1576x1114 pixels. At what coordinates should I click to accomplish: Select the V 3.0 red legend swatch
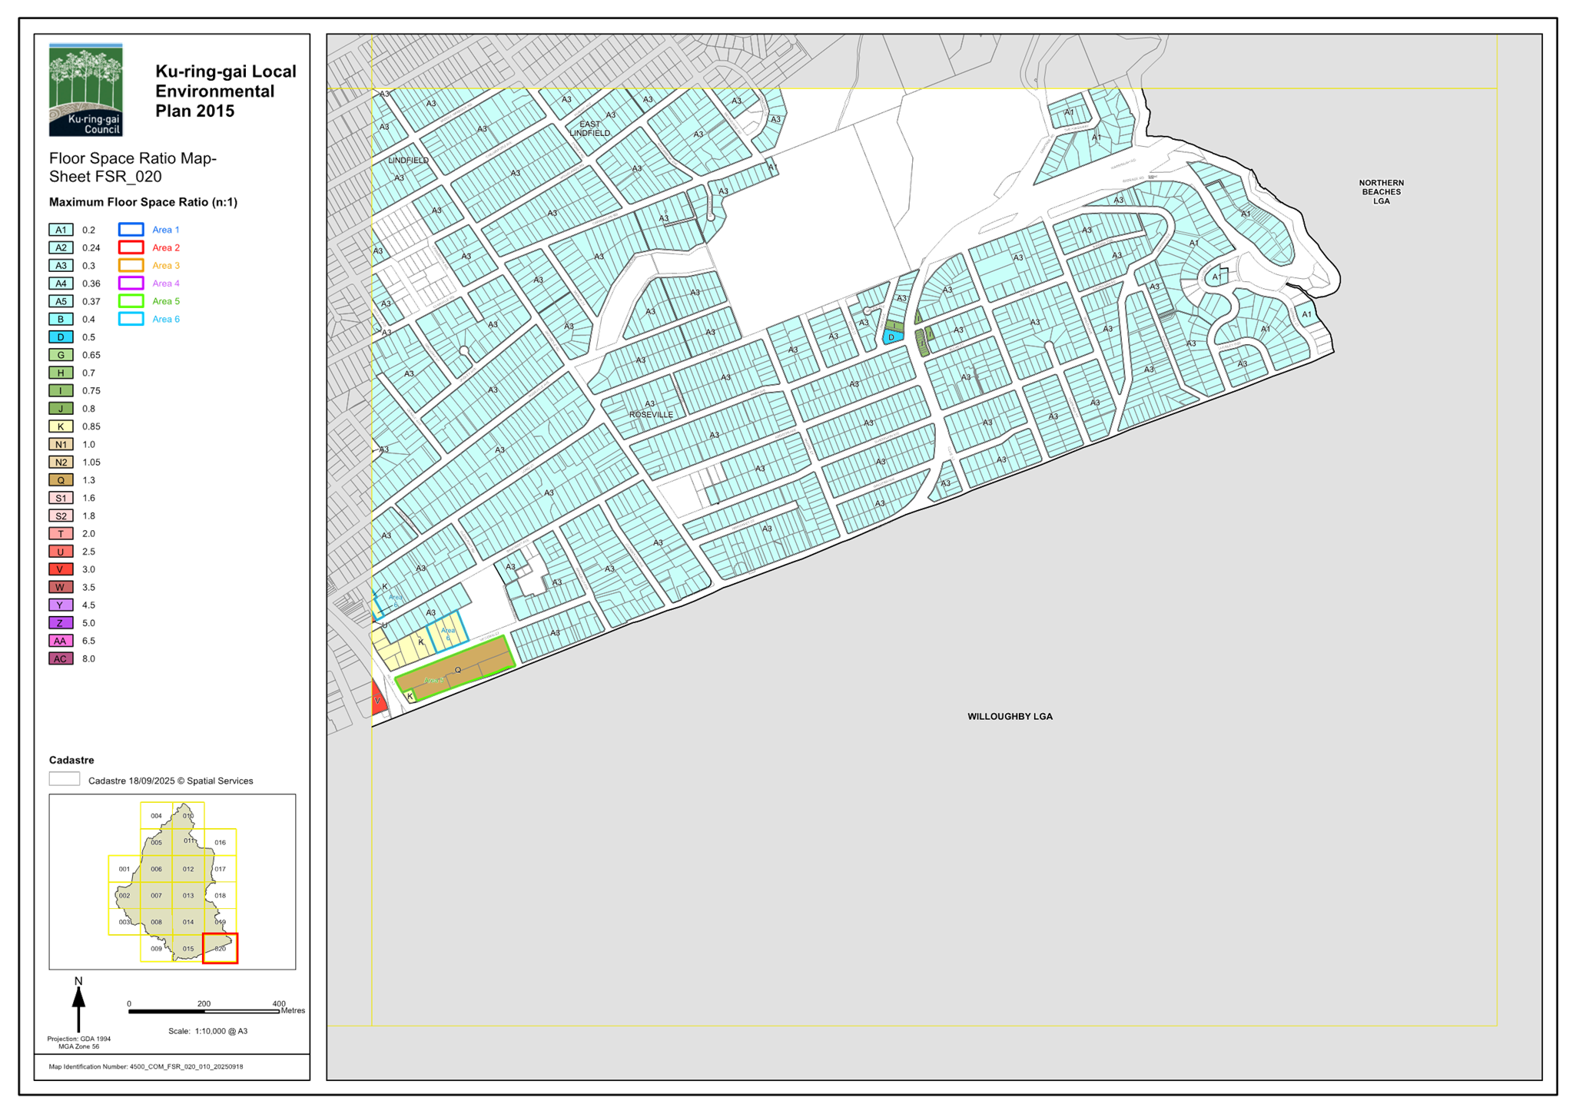61,569
